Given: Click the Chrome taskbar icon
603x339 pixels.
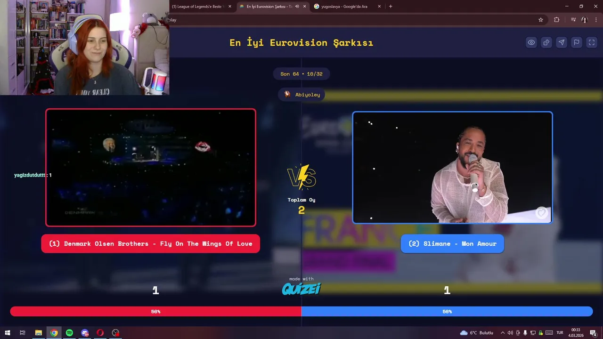Looking at the screenshot, I should [54, 333].
